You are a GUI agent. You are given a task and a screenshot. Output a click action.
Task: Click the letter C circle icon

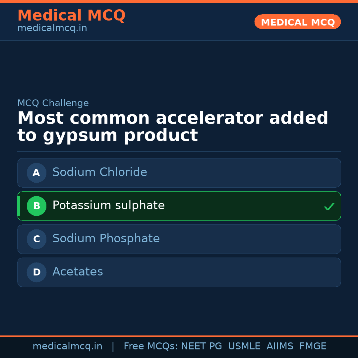[x=36, y=239]
